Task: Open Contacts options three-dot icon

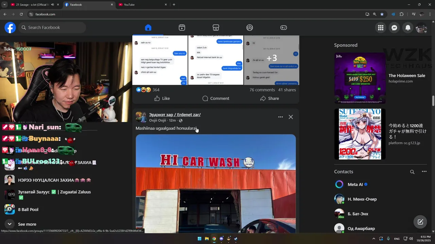Action: pyautogui.click(x=424, y=171)
